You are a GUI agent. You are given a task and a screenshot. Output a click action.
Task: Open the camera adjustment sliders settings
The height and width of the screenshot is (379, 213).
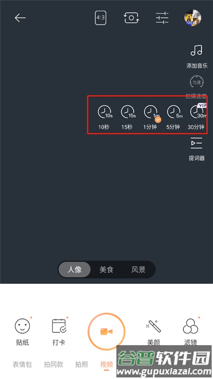point(162,18)
